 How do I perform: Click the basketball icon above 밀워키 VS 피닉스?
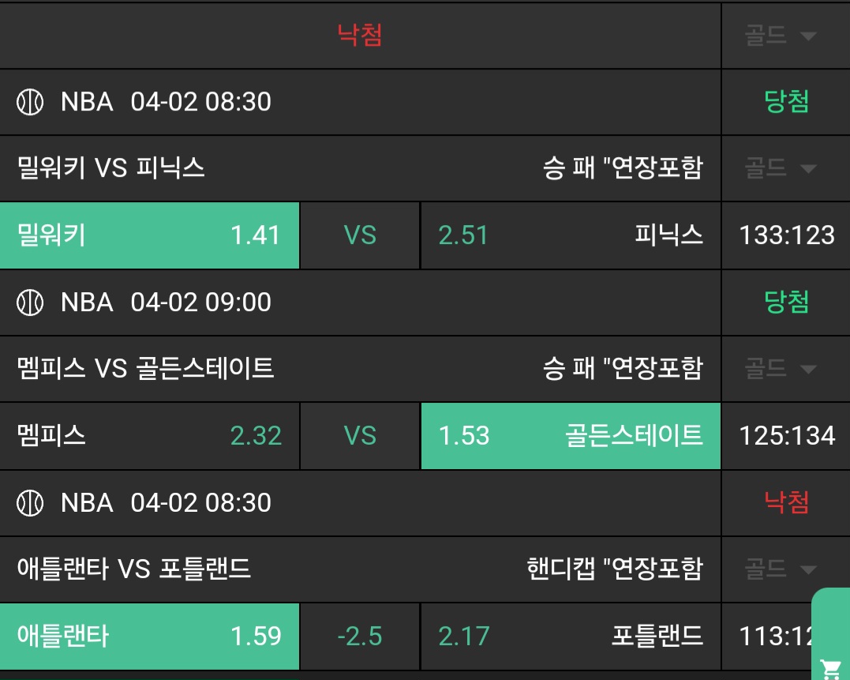coord(30,102)
